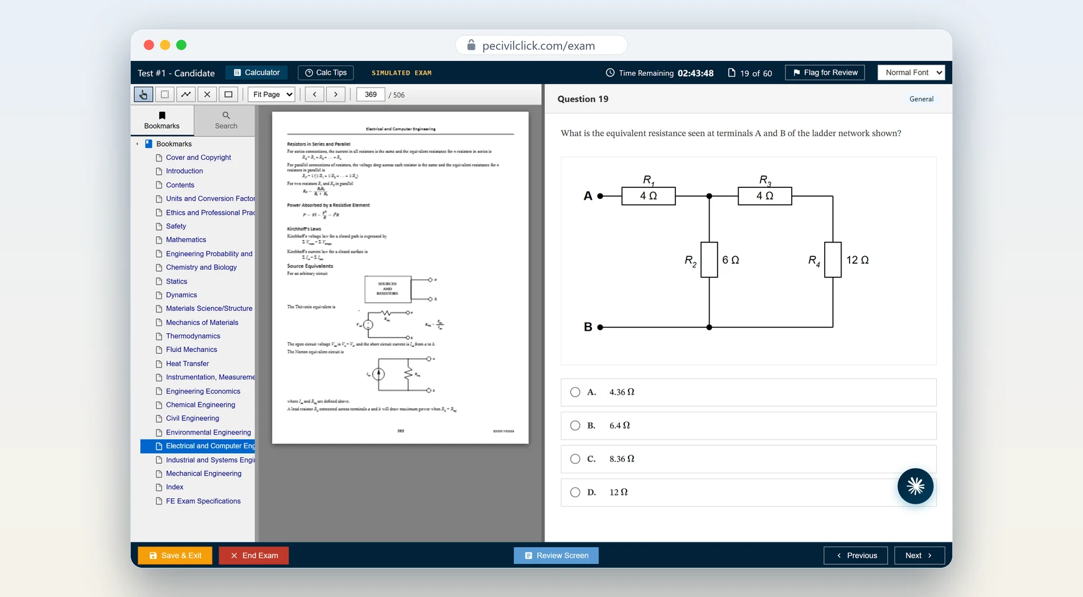Select answer B 6.4 Ω

tap(748, 426)
